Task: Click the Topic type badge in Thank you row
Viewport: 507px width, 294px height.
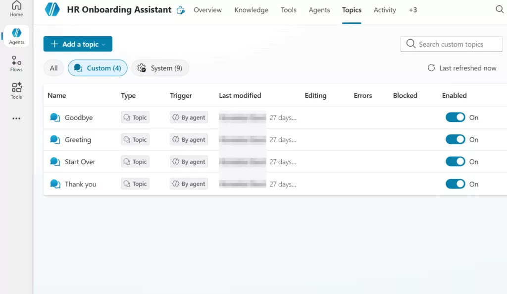Action: pyautogui.click(x=135, y=184)
